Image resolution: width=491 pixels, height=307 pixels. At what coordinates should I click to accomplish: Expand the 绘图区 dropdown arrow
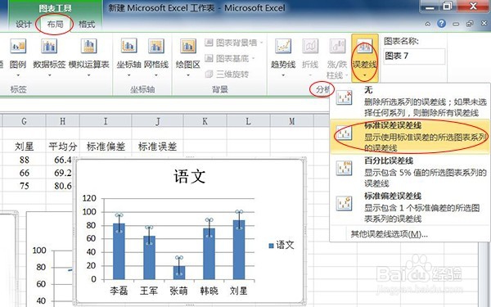coord(188,75)
